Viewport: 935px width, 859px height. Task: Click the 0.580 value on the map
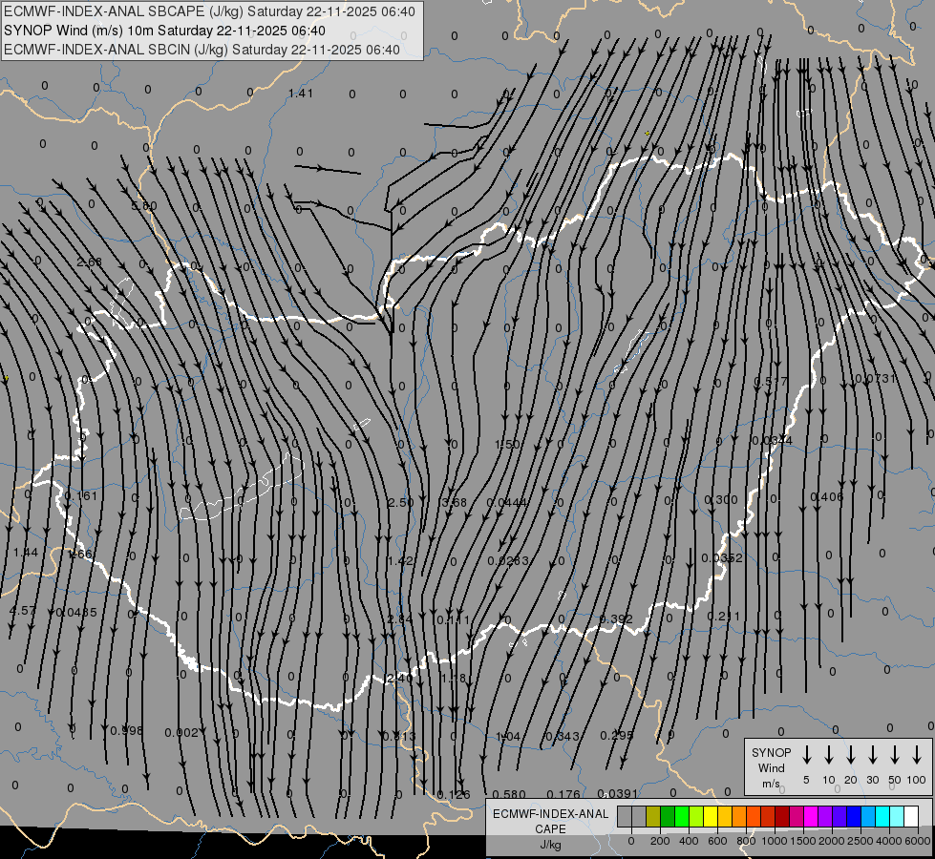pos(509,795)
